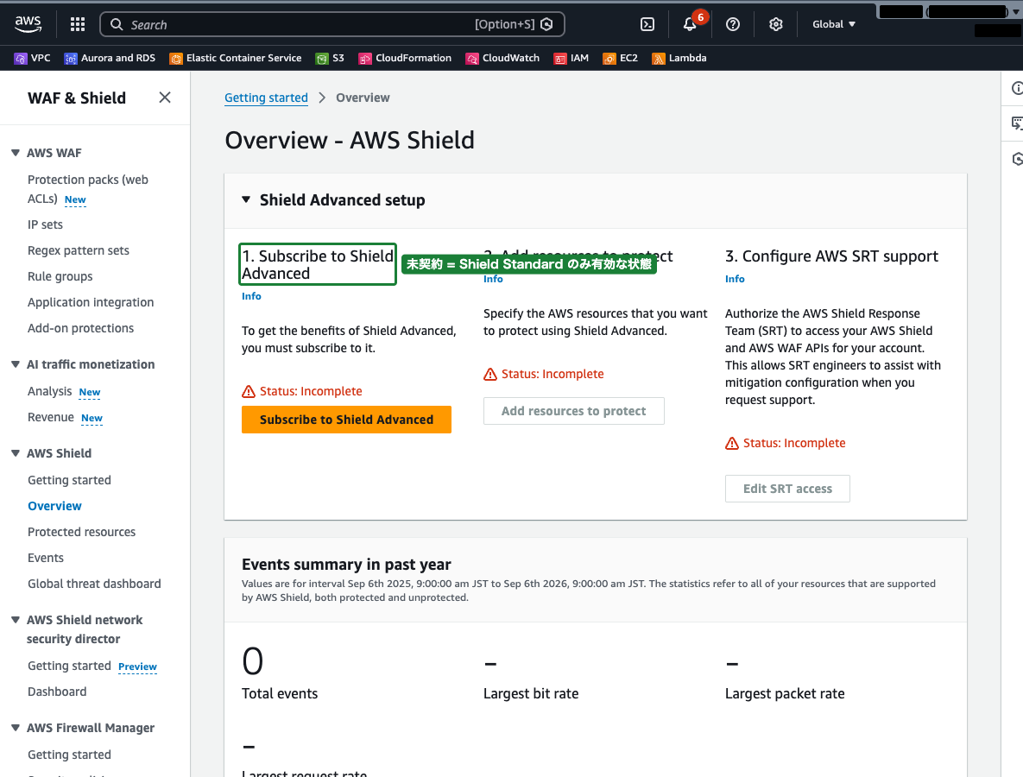Click the Getting started breadcrumb link
The image size is (1023, 777).
click(x=266, y=98)
